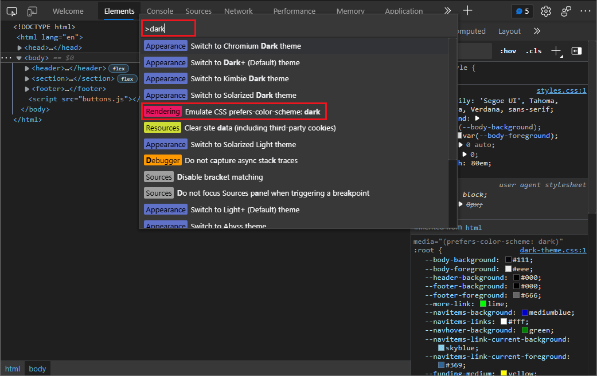The width and height of the screenshot is (597, 376).
Task: Add new style rule plus icon
Action: (556, 51)
